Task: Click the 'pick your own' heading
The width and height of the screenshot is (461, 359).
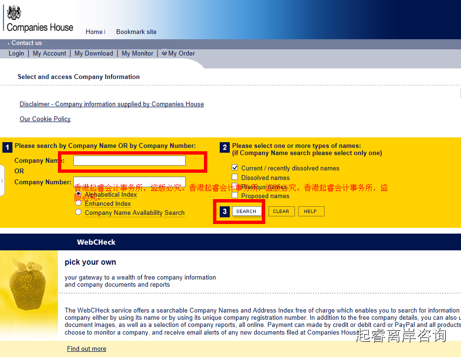Action: point(90,262)
